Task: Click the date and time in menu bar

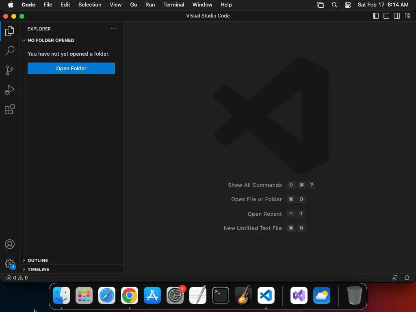Action: [x=383, y=5]
